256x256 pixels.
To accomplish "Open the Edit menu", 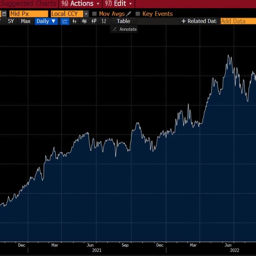I will [118, 4].
